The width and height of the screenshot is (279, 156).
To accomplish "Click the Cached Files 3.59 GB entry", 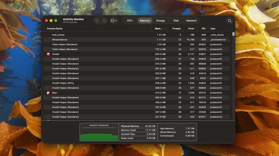I will (138, 134).
